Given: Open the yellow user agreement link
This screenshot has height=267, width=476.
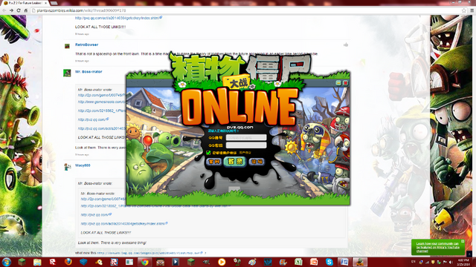Looking at the screenshot, I should click(245, 153).
